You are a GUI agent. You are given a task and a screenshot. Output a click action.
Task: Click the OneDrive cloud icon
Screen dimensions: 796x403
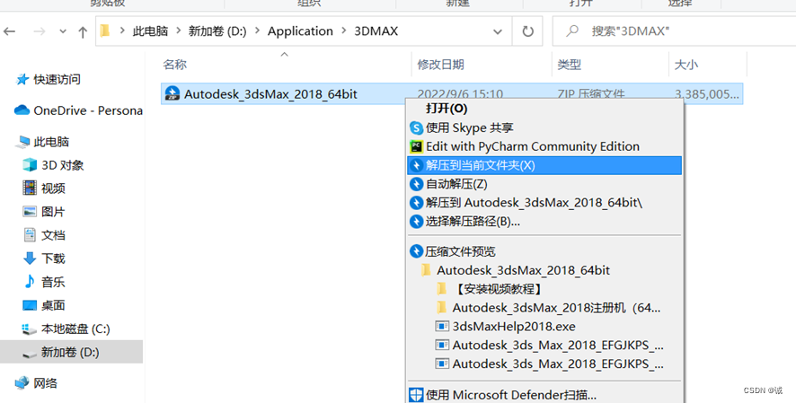click(22, 110)
